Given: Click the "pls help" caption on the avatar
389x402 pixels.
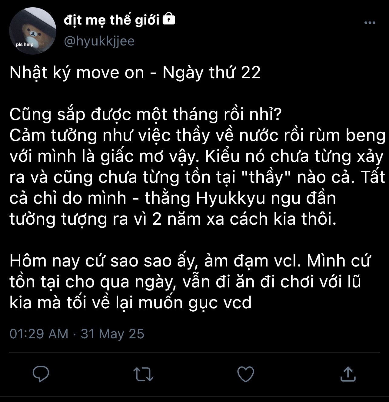Looking at the screenshot, I should (25, 45).
